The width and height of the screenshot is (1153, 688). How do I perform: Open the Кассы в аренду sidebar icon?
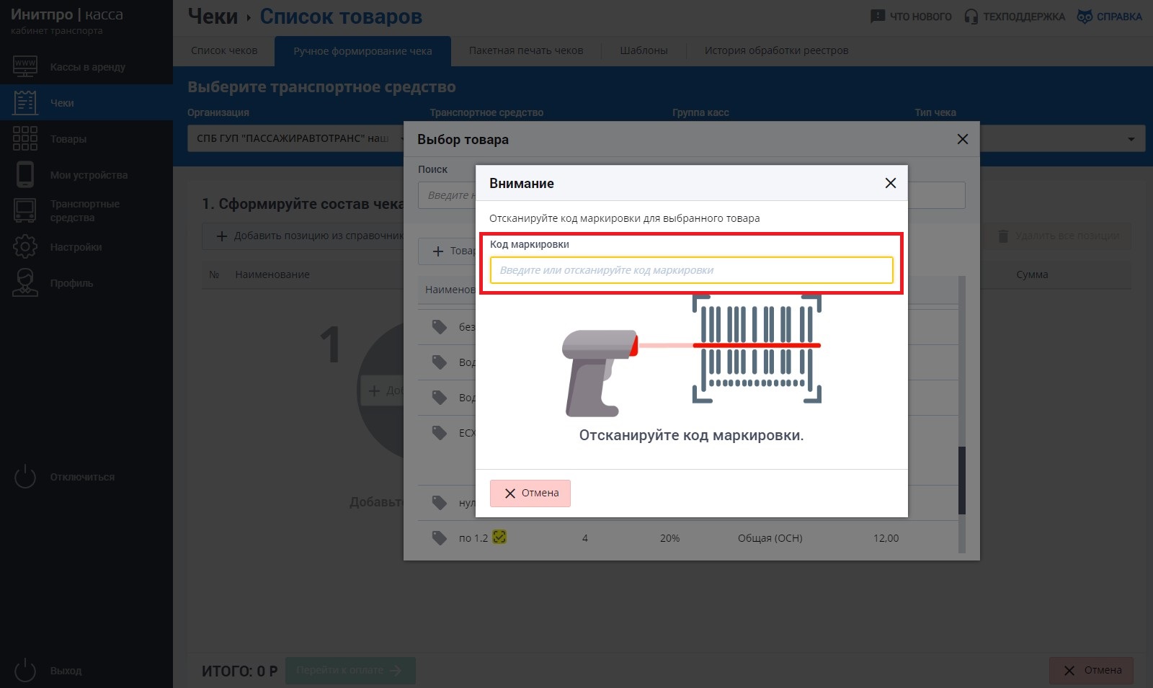click(x=25, y=67)
